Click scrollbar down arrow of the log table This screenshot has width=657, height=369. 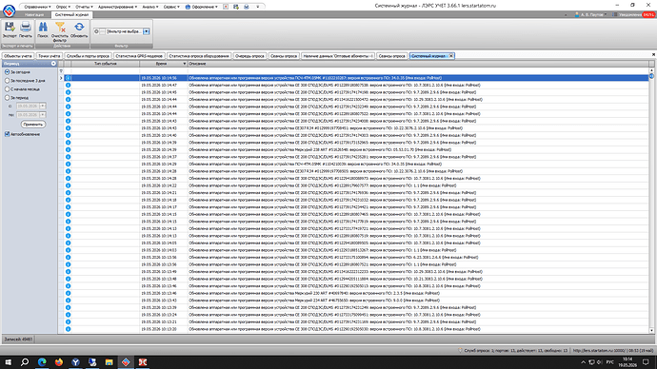tap(651, 330)
